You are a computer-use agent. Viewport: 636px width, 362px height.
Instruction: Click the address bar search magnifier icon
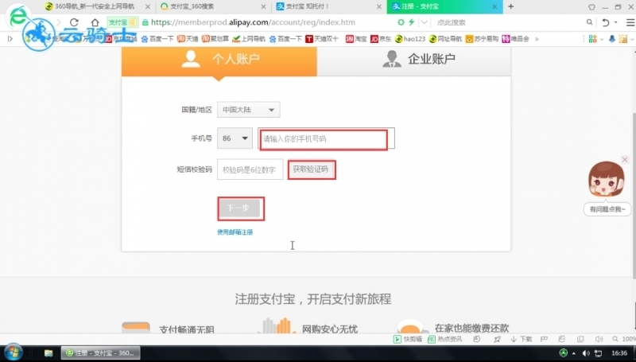point(589,22)
